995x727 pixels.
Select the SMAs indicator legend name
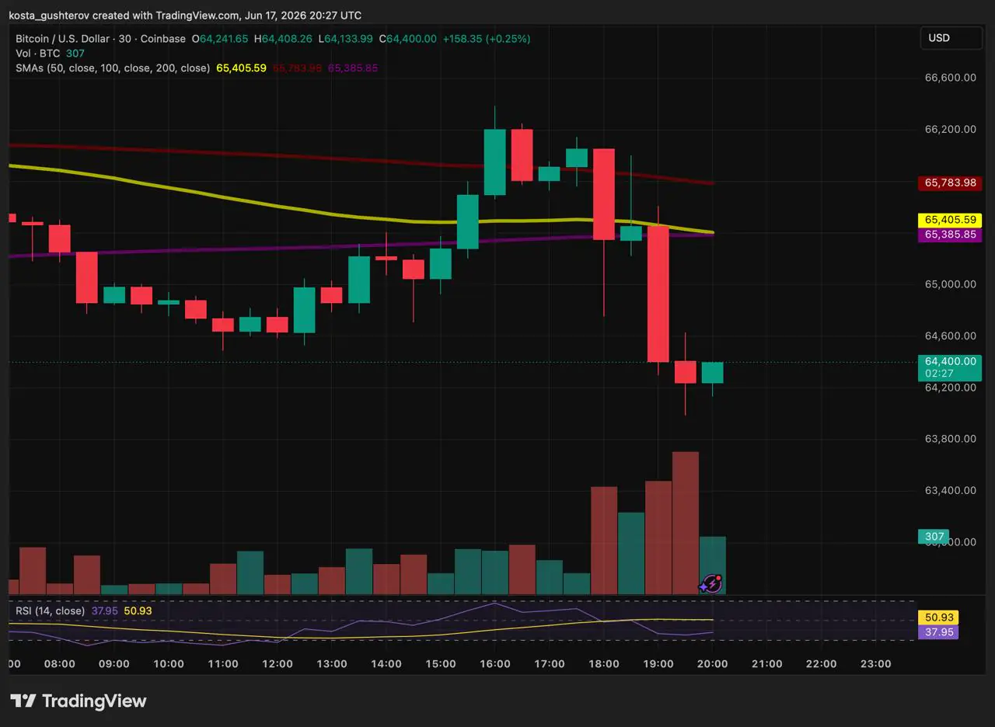[113, 68]
